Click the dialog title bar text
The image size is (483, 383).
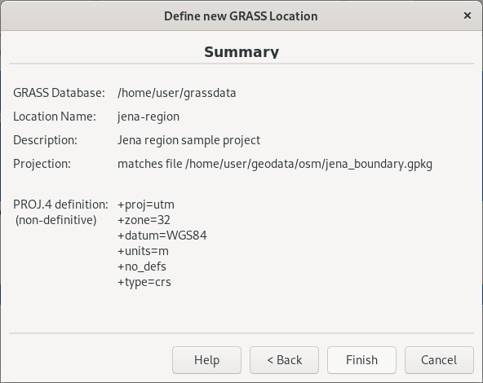point(241,16)
